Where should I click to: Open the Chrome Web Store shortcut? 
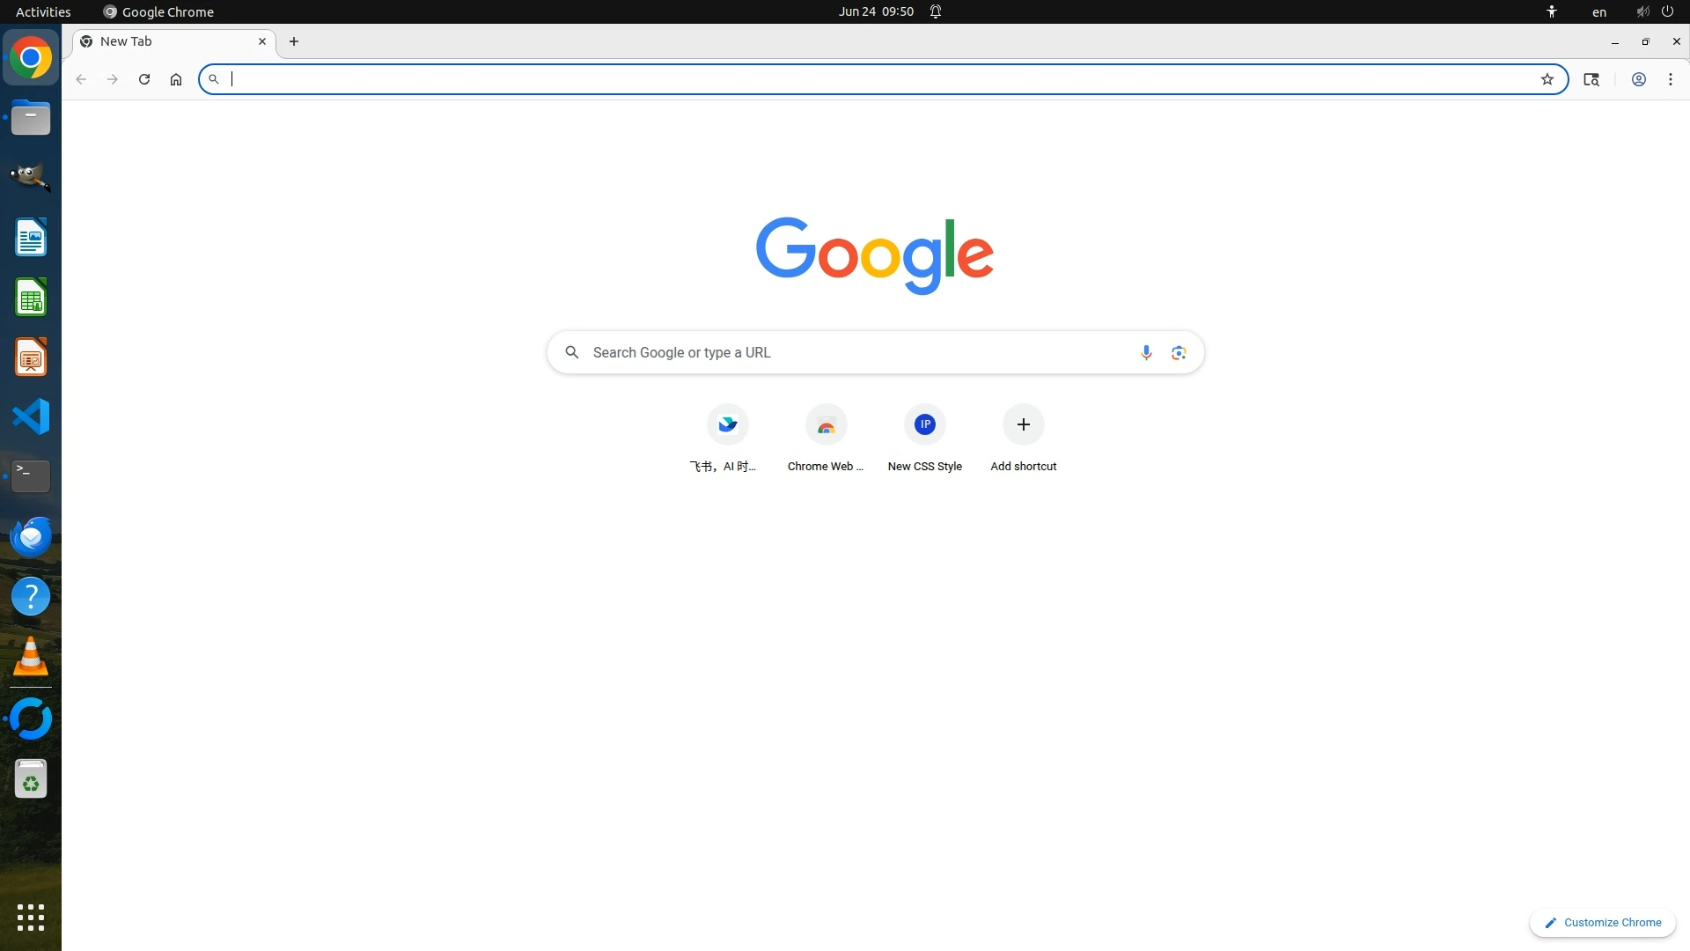(x=826, y=425)
